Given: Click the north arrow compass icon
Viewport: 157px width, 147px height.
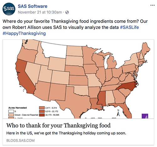Looking at the screenshot, I should (118, 113).
